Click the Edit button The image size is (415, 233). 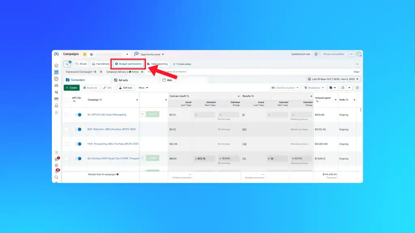[107, 88]
